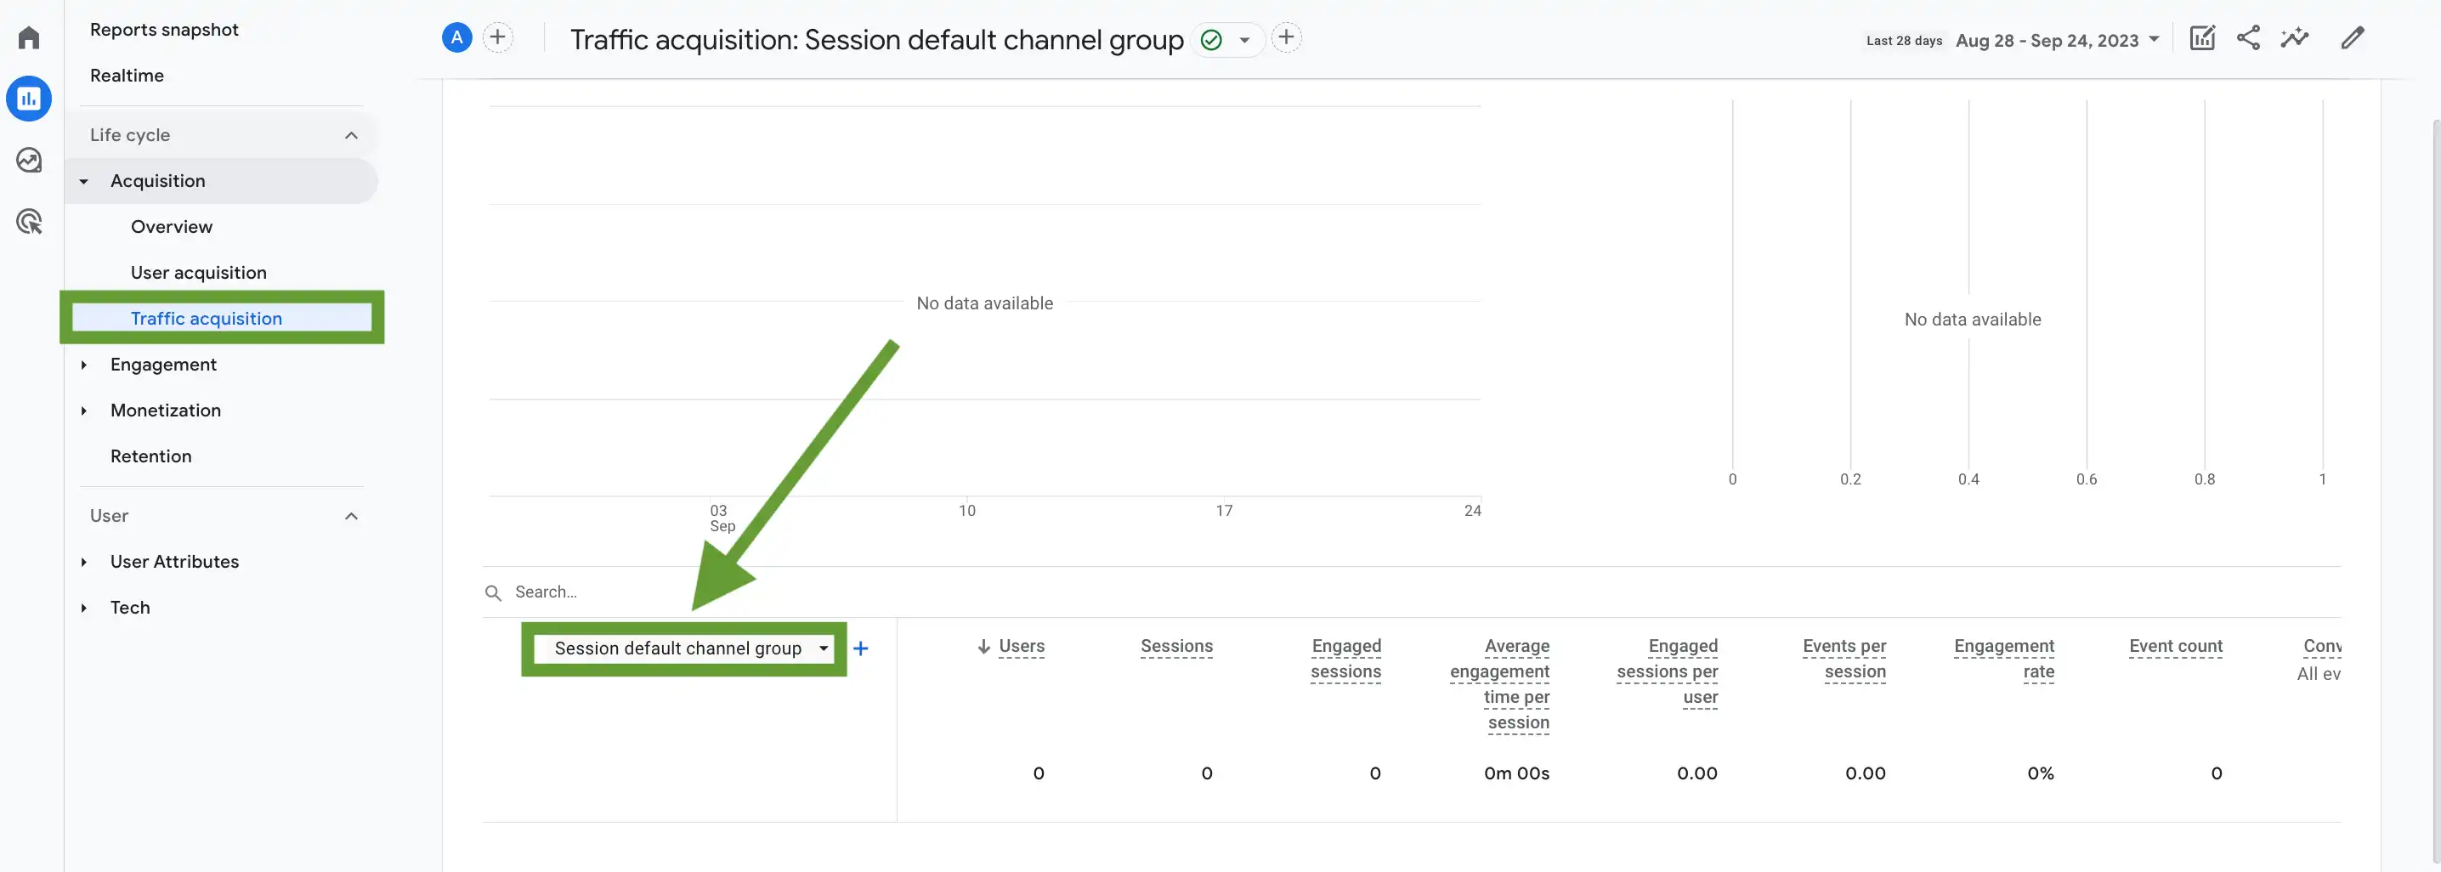Image resolution: width=2441 pixels, height=872 pixels.
Task: Click the '0%' engagement rate total
Action: point(2040,773)
